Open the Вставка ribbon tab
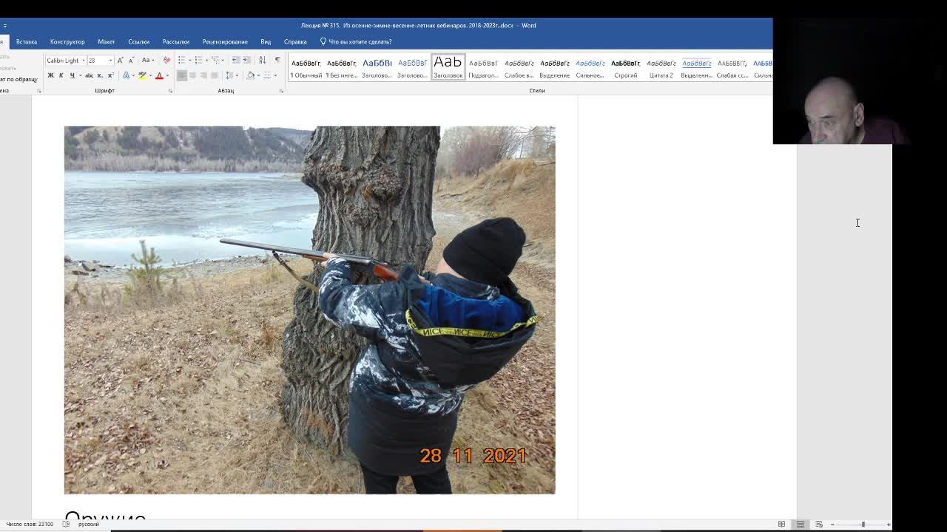Viewport: 947px width, 532px height. click(26, 41)
